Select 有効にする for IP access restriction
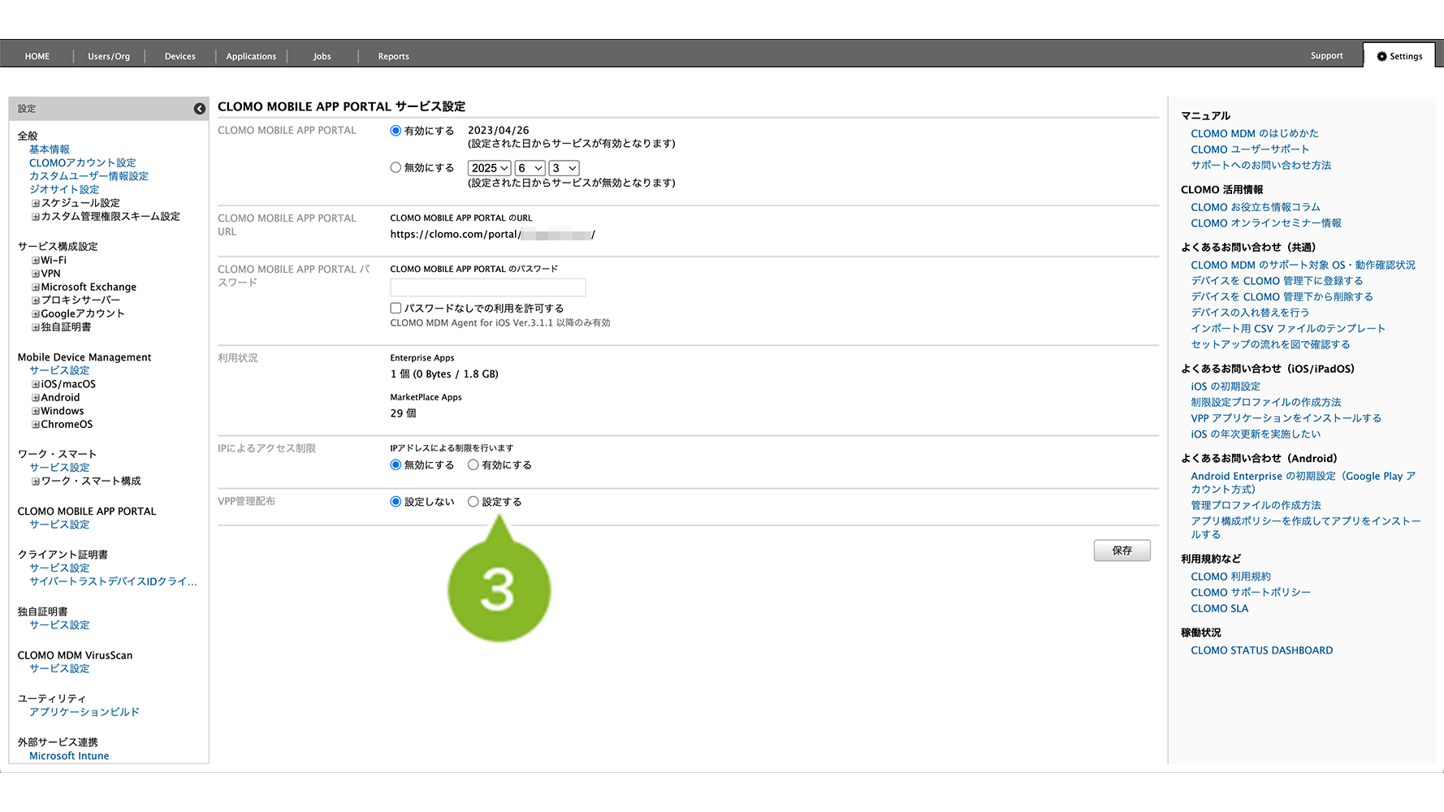The width and height of the screenshot is (1444, 812). [473, 465]
